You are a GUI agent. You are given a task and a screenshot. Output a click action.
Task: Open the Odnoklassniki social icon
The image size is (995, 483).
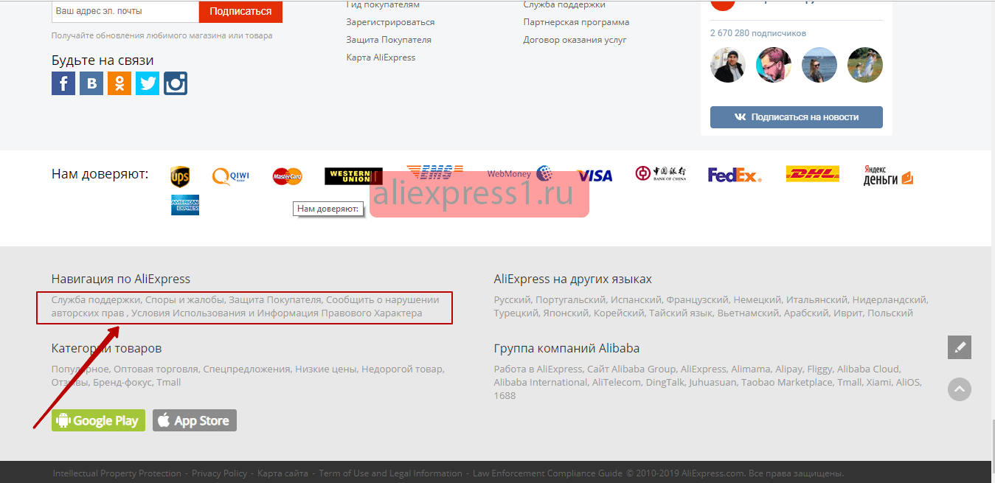[119, 83]
